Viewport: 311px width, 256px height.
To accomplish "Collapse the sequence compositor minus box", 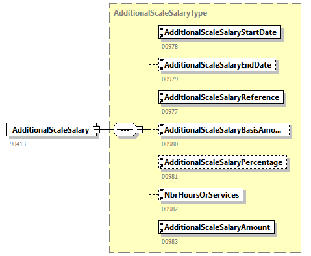I will coord(139,130).
